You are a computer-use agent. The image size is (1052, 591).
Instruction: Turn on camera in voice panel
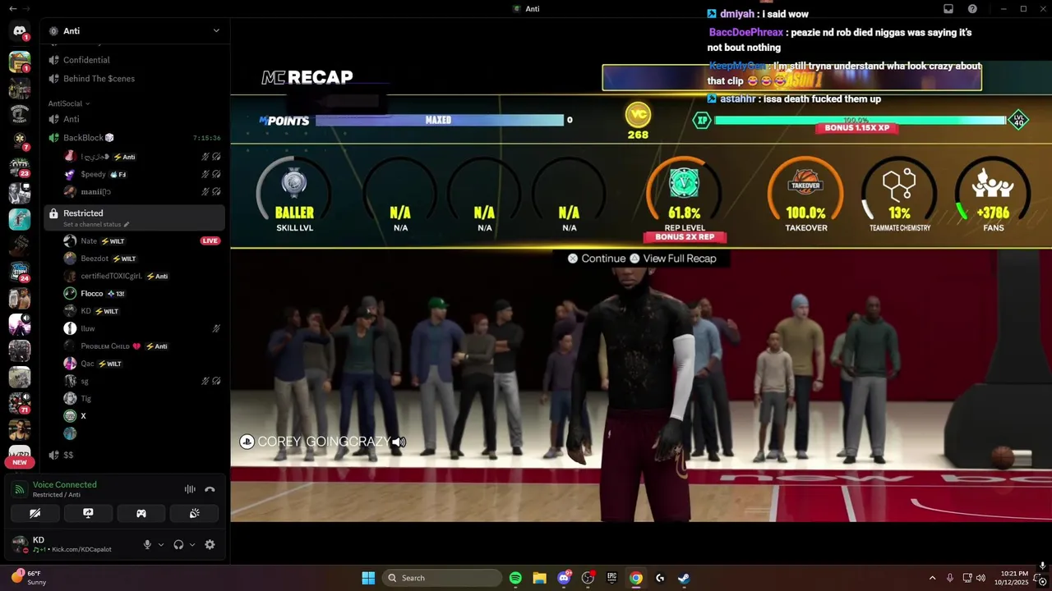[35, 513]
